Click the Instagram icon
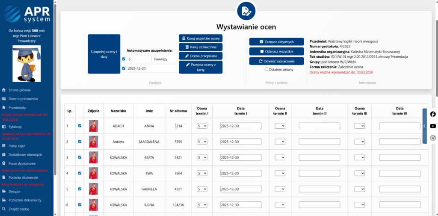This screenshot has height=216, width=438. tap(433, 138)
